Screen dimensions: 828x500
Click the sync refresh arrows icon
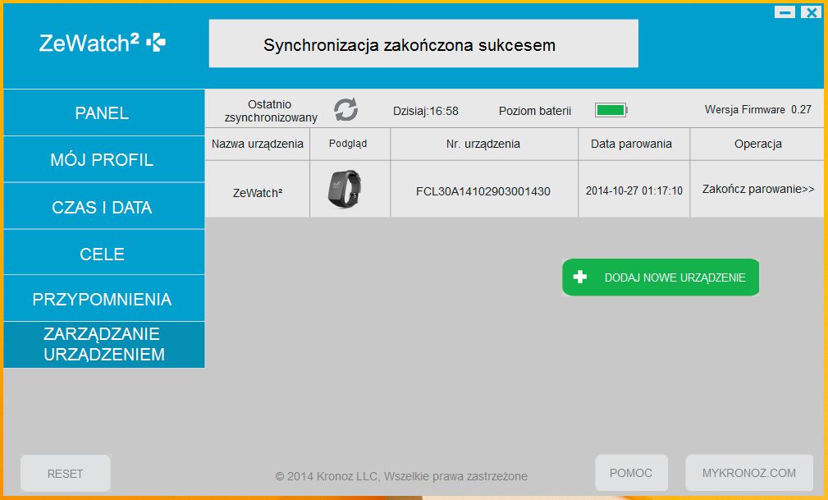pos(345,110)
